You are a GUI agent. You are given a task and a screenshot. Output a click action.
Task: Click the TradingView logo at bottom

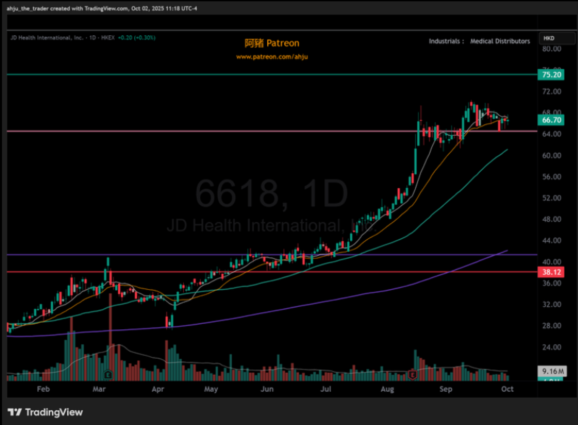tap(45, 412)
